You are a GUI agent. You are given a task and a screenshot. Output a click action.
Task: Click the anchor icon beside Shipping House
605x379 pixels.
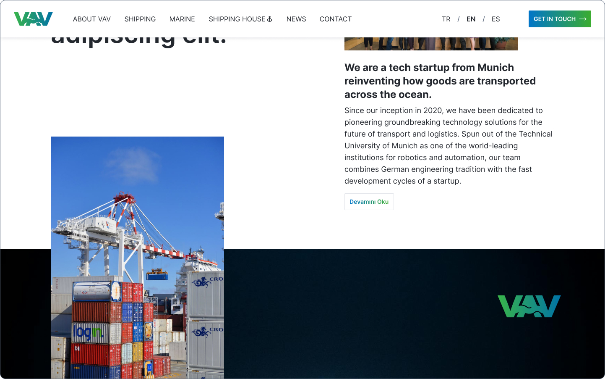[270, 19]
